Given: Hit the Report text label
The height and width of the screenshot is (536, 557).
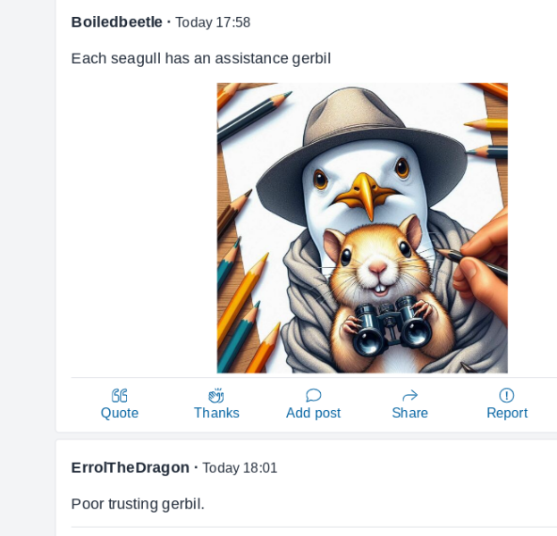Looking at the screenshot, I should point(507,413).
